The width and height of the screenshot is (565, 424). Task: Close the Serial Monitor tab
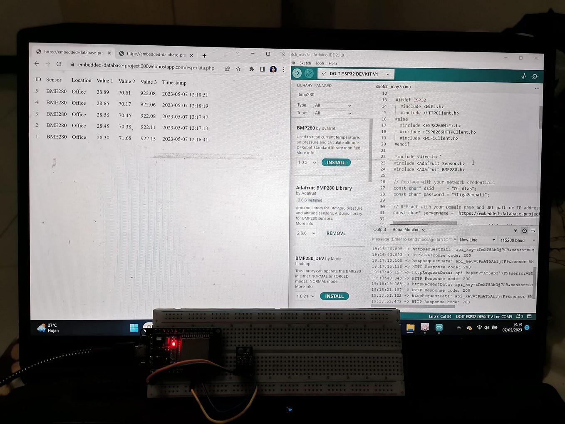(x=423, y=230)
